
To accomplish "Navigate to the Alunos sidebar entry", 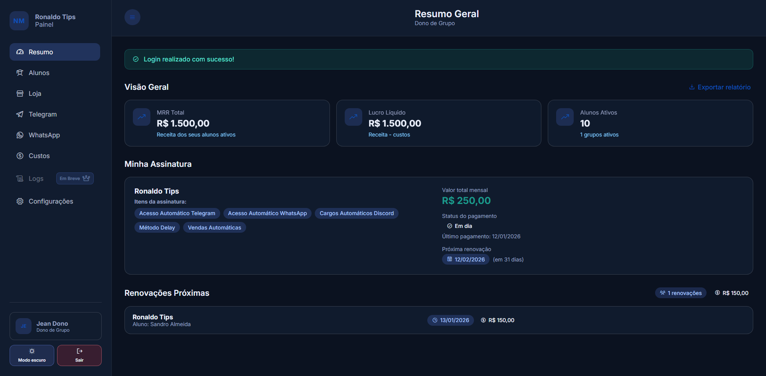I will 39,73.
